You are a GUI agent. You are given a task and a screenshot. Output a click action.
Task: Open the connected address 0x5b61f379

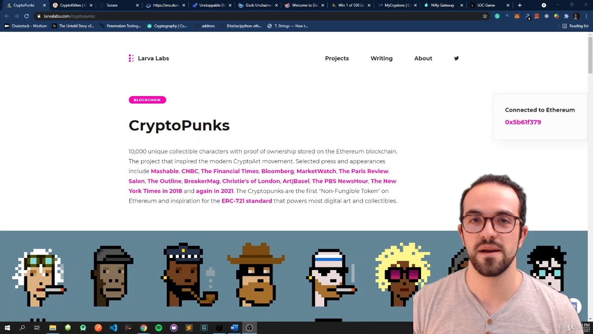point(523,122)
